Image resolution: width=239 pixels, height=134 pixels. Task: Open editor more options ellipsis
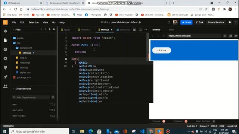pyautogui.click(x=146, y=30)
